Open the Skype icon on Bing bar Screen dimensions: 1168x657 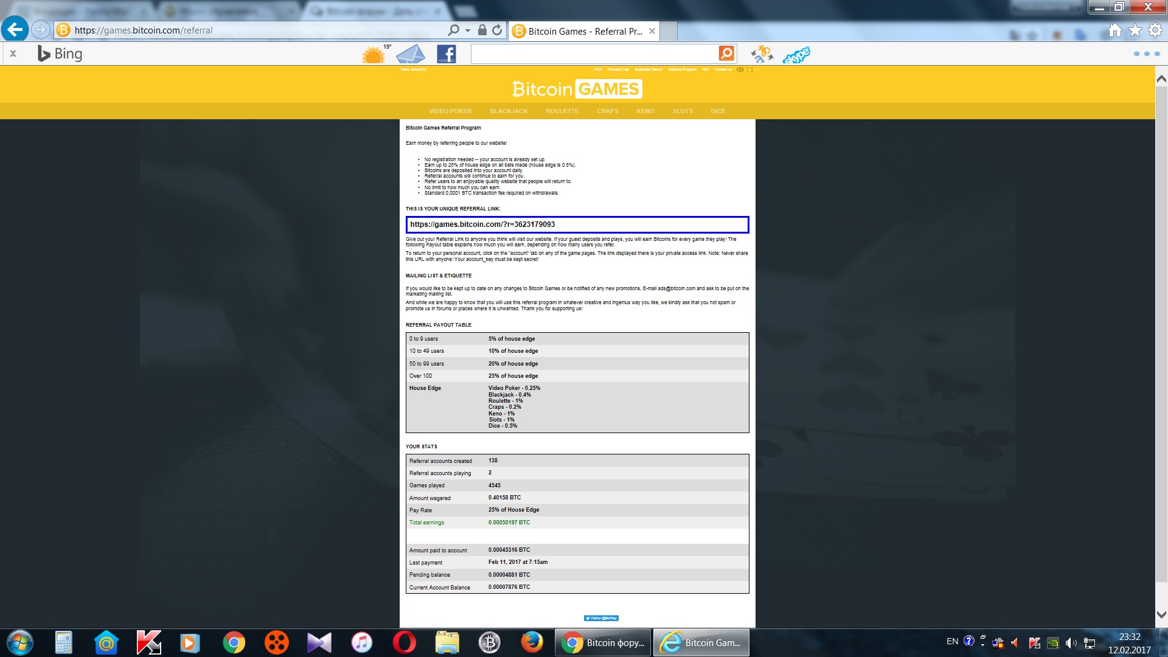(796, 55)
